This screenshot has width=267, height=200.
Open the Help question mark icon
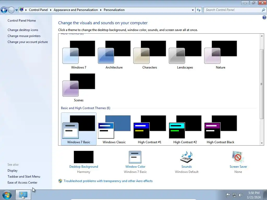tap(264, 17)
